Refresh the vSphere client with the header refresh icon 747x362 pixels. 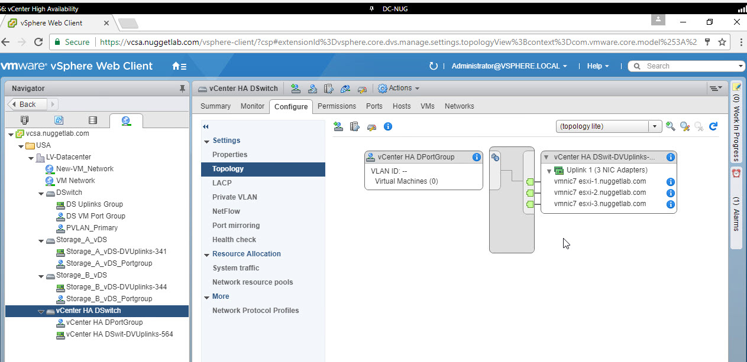click(433, 66)
